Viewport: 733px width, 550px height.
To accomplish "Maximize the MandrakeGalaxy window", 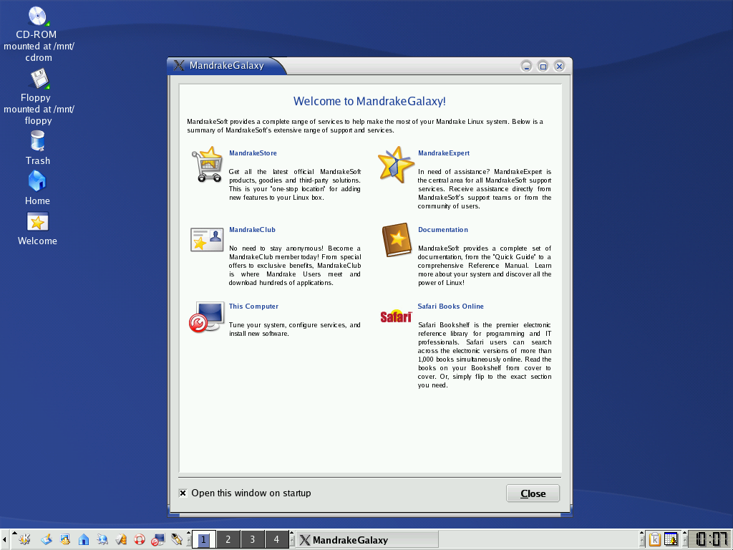I will [x=543, y=66].
